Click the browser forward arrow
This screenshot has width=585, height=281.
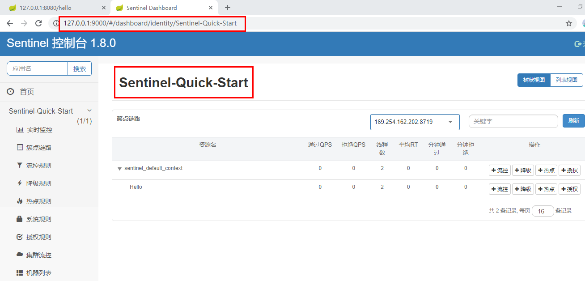[x=24, y=23]
